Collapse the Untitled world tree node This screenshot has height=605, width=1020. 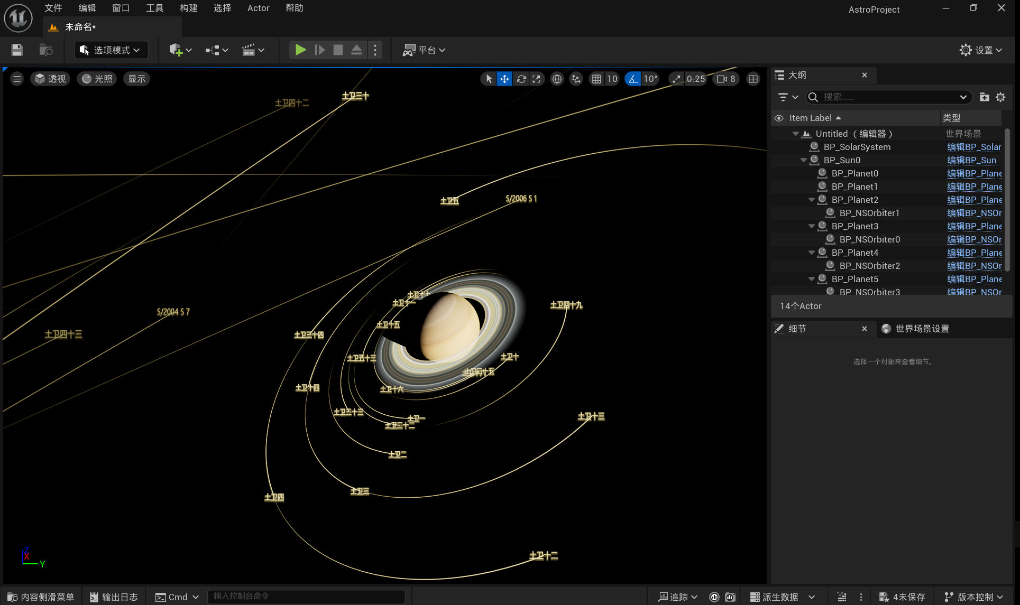(x=795, y=134)
